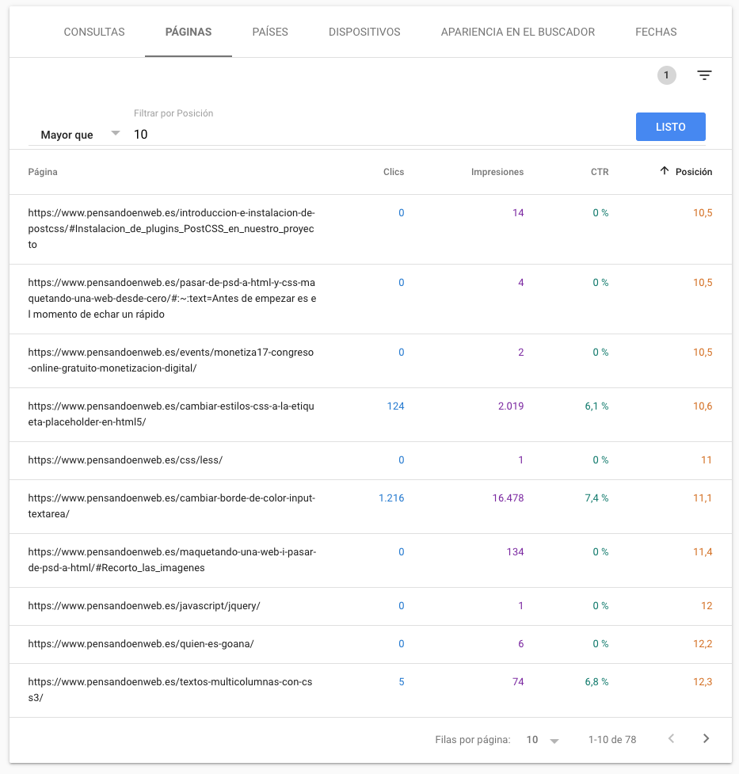
Task: Open the Dispositivos tab
Action: (x=364, y=32)
